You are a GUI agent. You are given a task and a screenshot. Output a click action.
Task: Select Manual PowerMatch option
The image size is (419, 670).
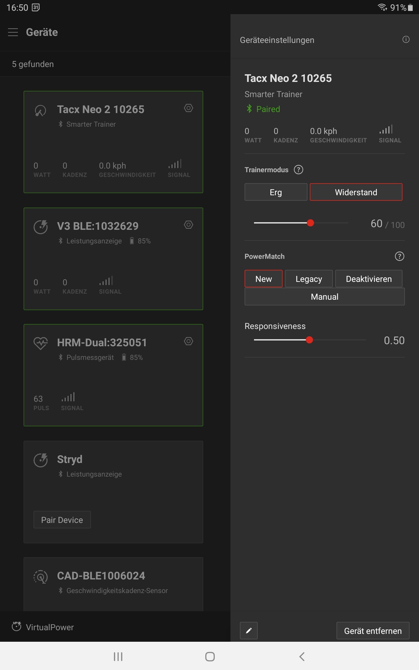pyautogui.click(x=324, y=297)
